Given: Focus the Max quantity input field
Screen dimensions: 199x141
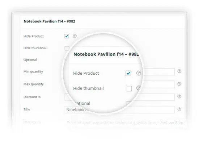Looking at the screenshot, I should click(x=159, y=84).
